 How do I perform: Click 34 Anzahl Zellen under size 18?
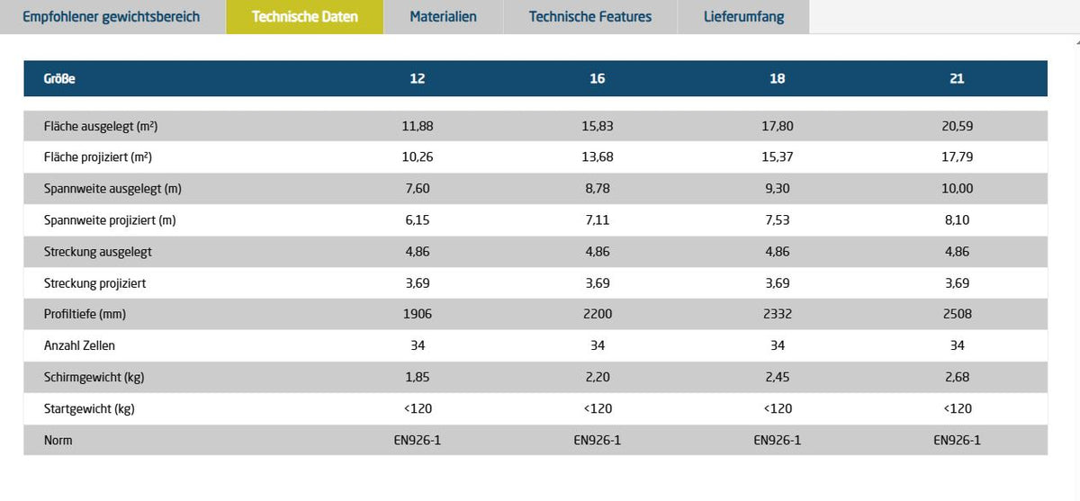778,345
